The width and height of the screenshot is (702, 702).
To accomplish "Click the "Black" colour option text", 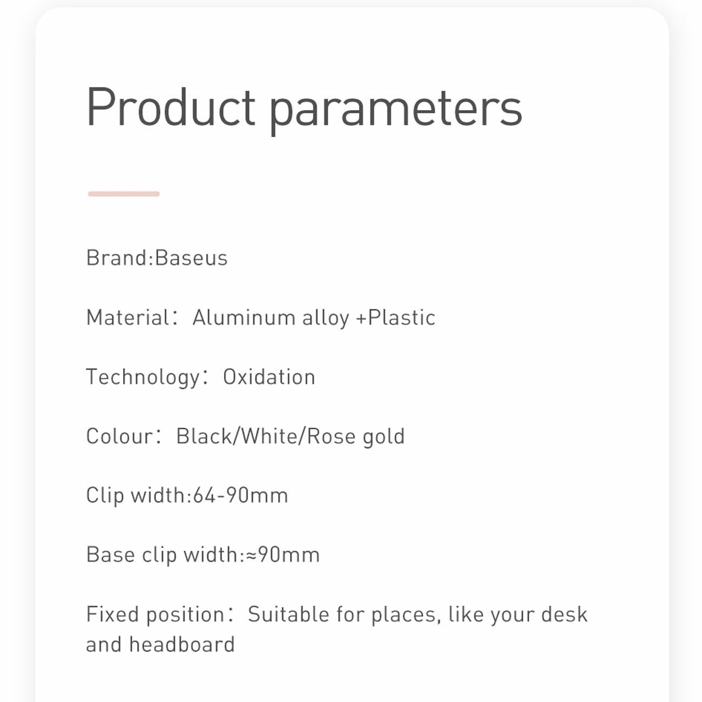I will pos(204,436).
